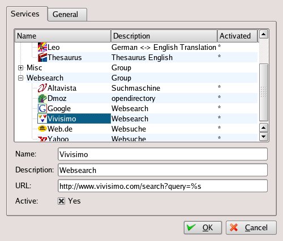Click the lower scroll-up arrow above the down arrow
This screenshot has width=283, height=241.
264,128
